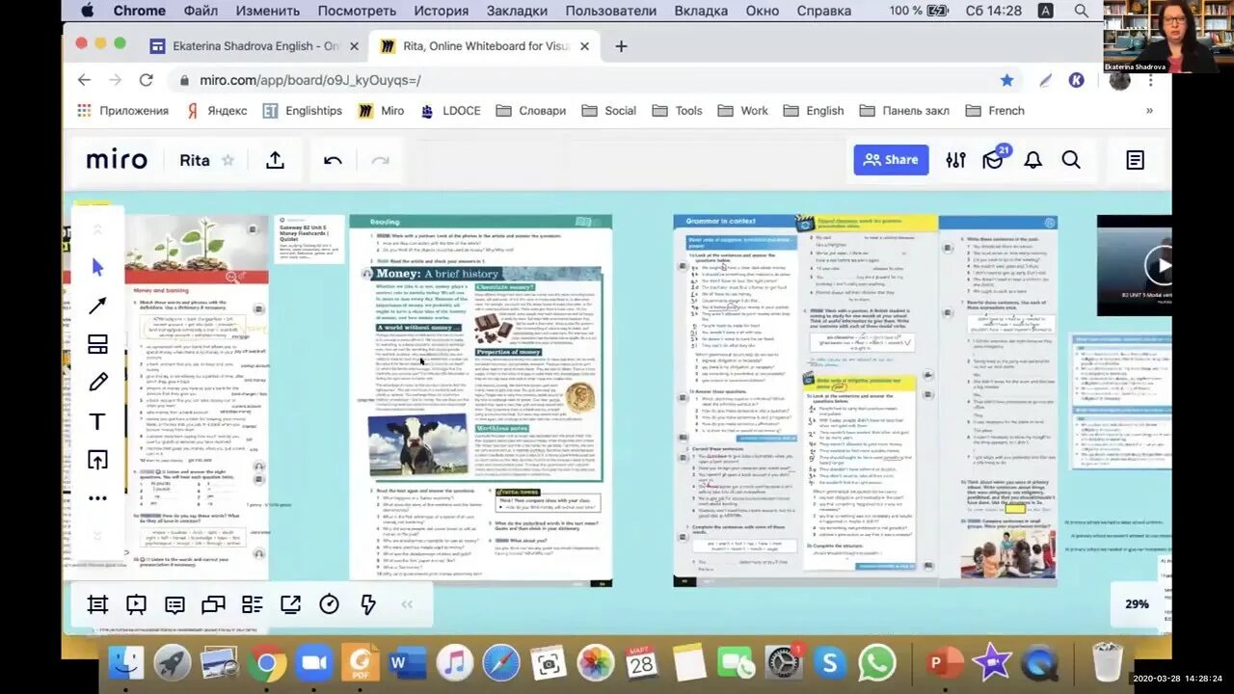Image resolution: width=1234 pixels, height=694 pixels.
Task: Expand the Словари bookmarks folder
Action: (531, 111)
